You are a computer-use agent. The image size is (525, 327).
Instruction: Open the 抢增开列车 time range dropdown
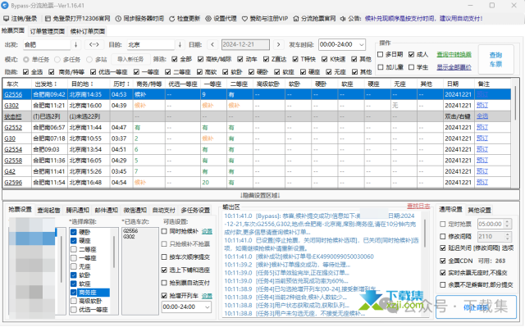point(208,307)
